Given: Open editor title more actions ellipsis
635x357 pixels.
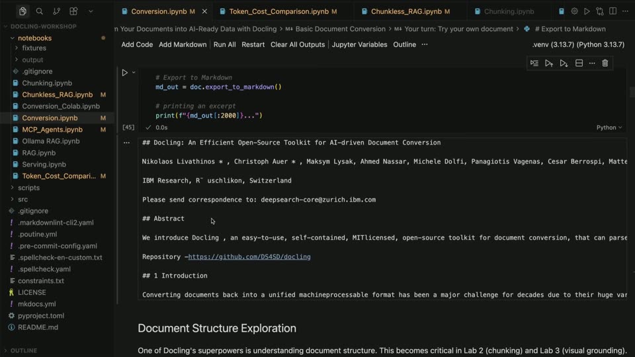Looking at the screenshot, I should [x=625, y=11].
